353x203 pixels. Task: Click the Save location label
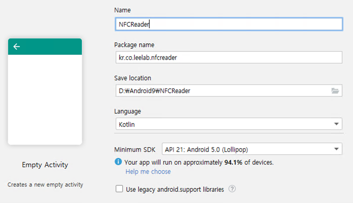tap(133, 78)
